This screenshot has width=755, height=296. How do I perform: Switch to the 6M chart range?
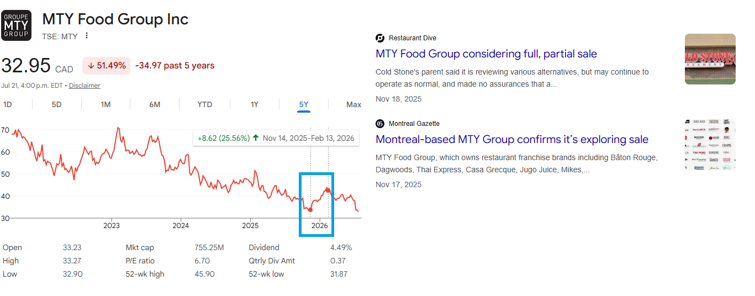tap(155, 104)
